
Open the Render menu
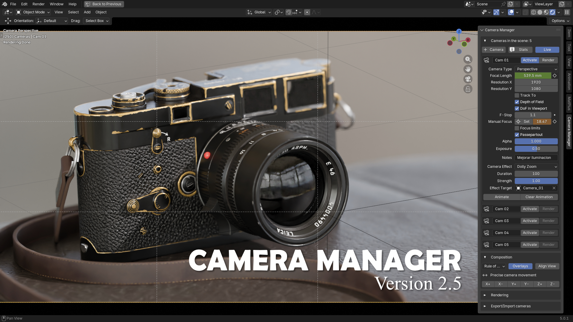38,4
